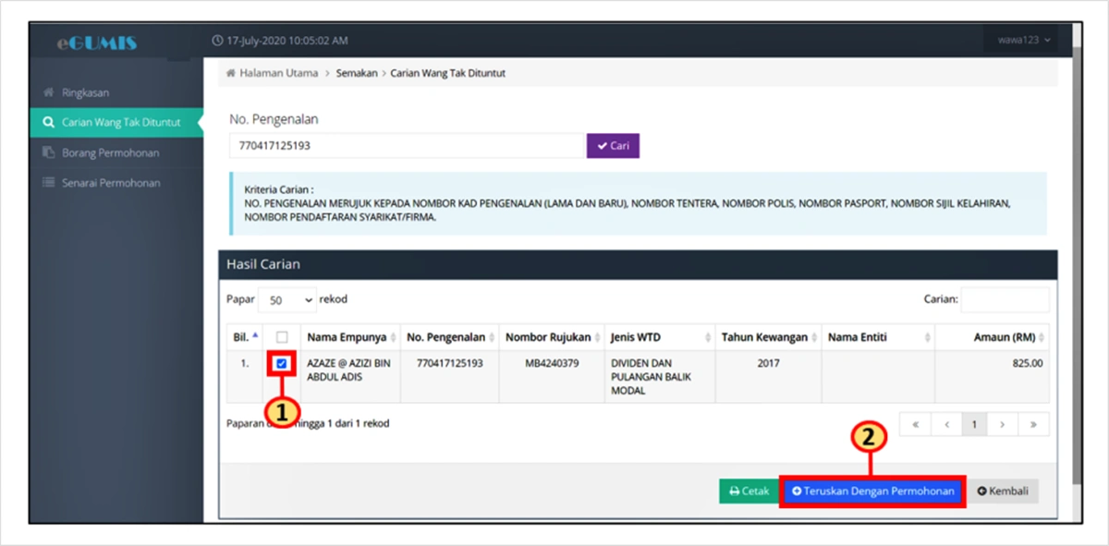Click the Carian filter text box
The image size is (1109, 546).
[1005, 299]
